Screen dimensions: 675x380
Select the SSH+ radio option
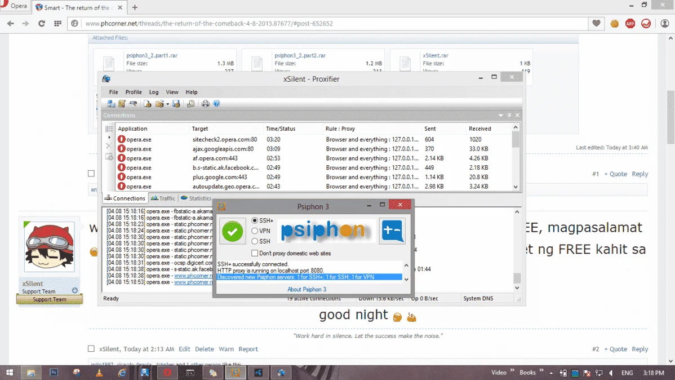tap(255, 220)
